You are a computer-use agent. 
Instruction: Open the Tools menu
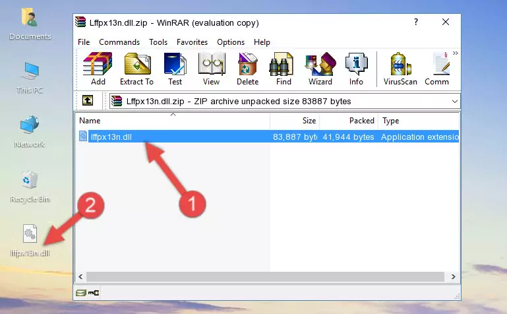coord(158,42)
